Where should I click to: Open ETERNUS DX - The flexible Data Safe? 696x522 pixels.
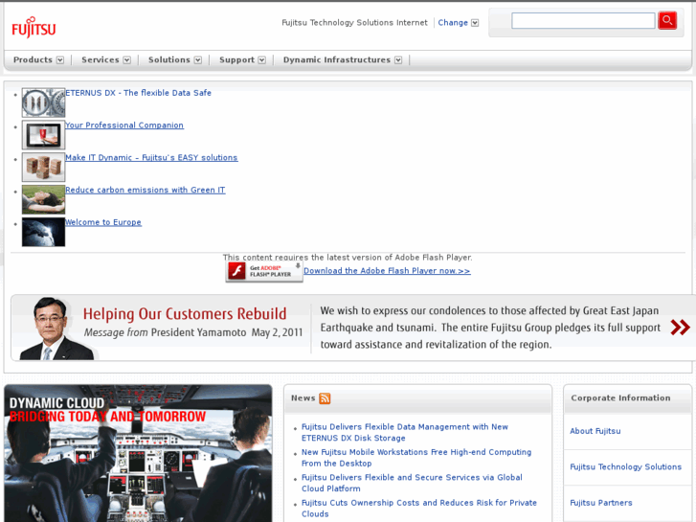pos(138,93)
